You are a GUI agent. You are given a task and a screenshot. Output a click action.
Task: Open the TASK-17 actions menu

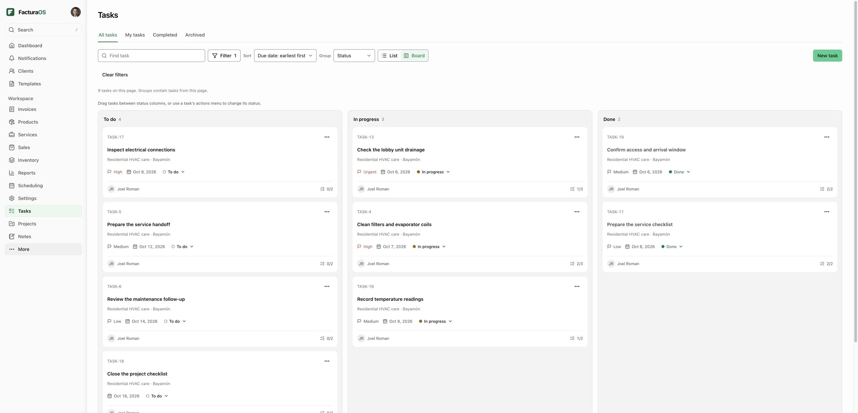pos(327,137)
